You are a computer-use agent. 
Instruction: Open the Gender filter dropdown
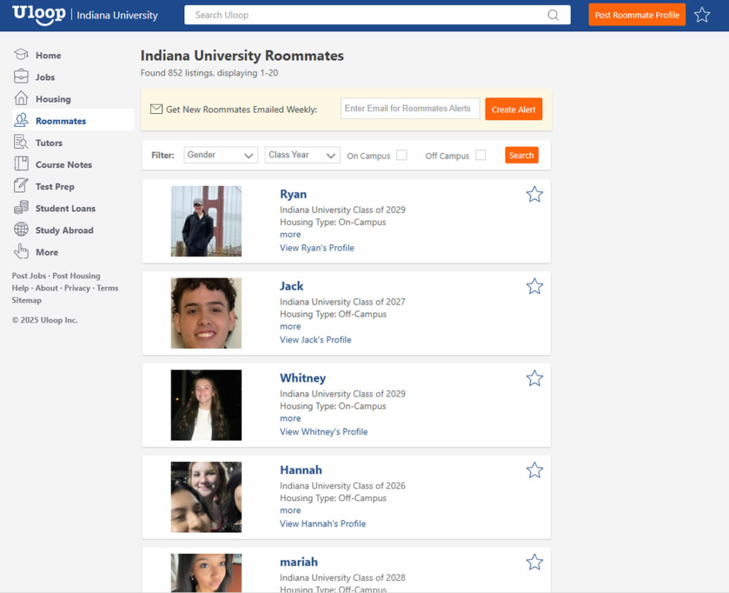pyautogui.click(x=220, y=154)
